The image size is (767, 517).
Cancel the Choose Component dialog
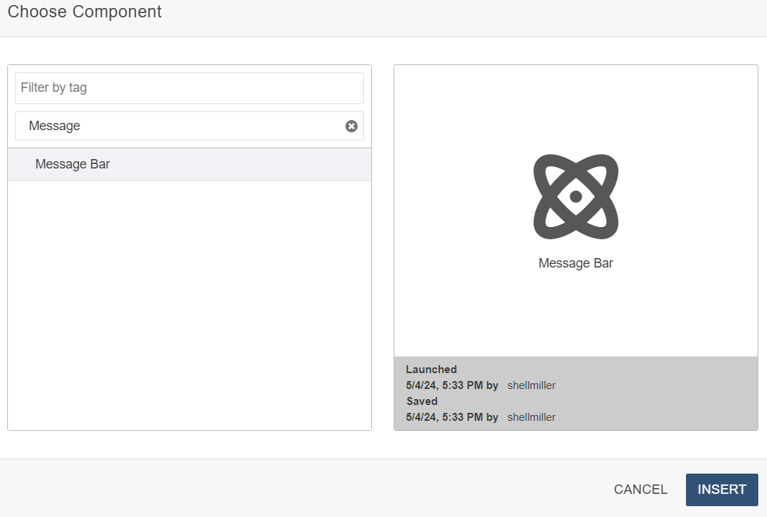click(x=640, y=489)
